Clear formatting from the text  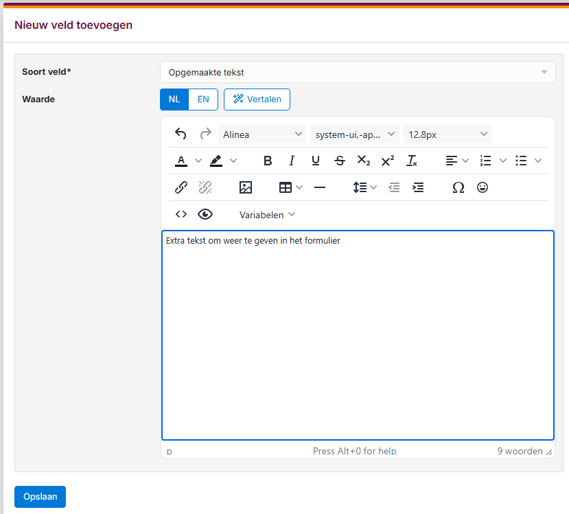point(412,161)
